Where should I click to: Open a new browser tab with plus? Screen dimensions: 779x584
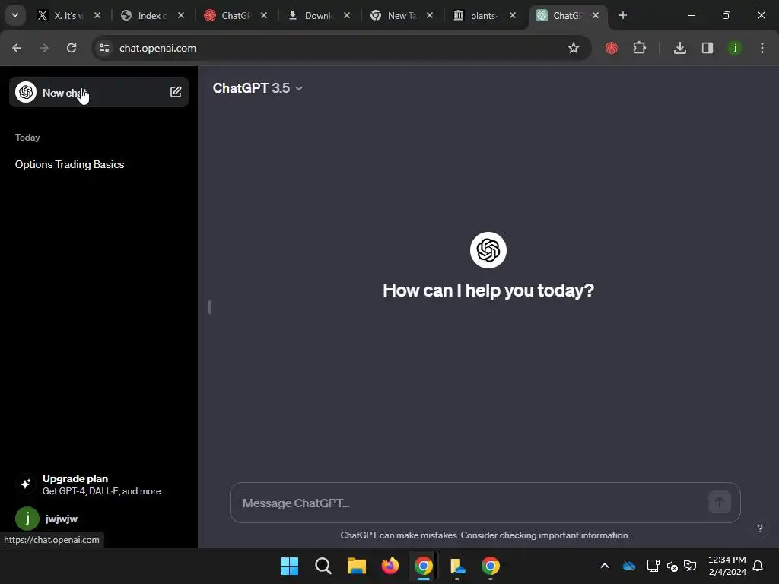[623, 15]
